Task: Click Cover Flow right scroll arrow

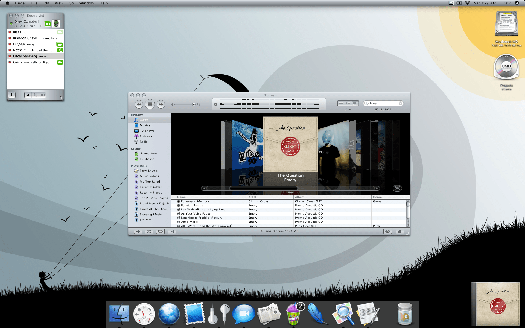Action: 377,188
